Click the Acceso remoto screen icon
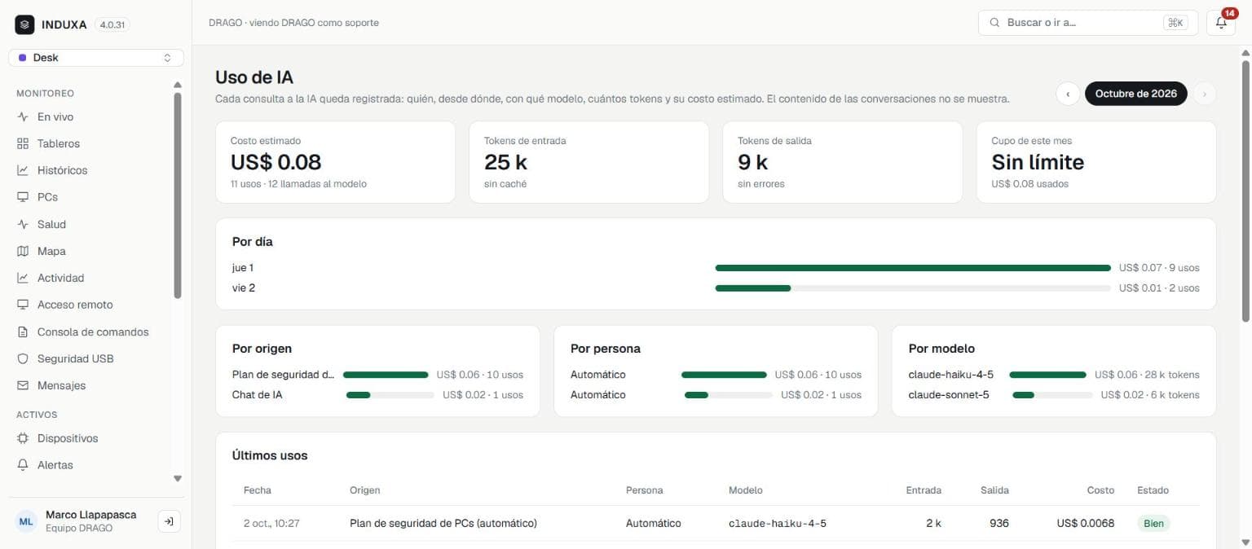The width and height of the screenshot is (1252, 549). [x=23, y=305]
